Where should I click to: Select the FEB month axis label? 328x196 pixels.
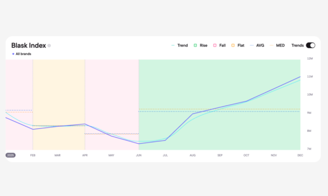(x=33, y=155)
